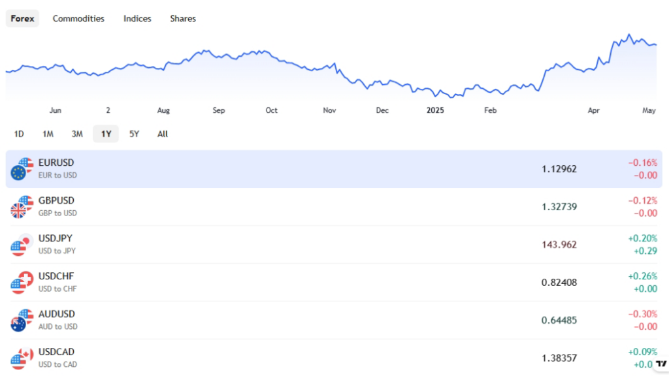
Task: Select the AUDUSD row change percentage −0.30%
Action: [x=642, y=314]
